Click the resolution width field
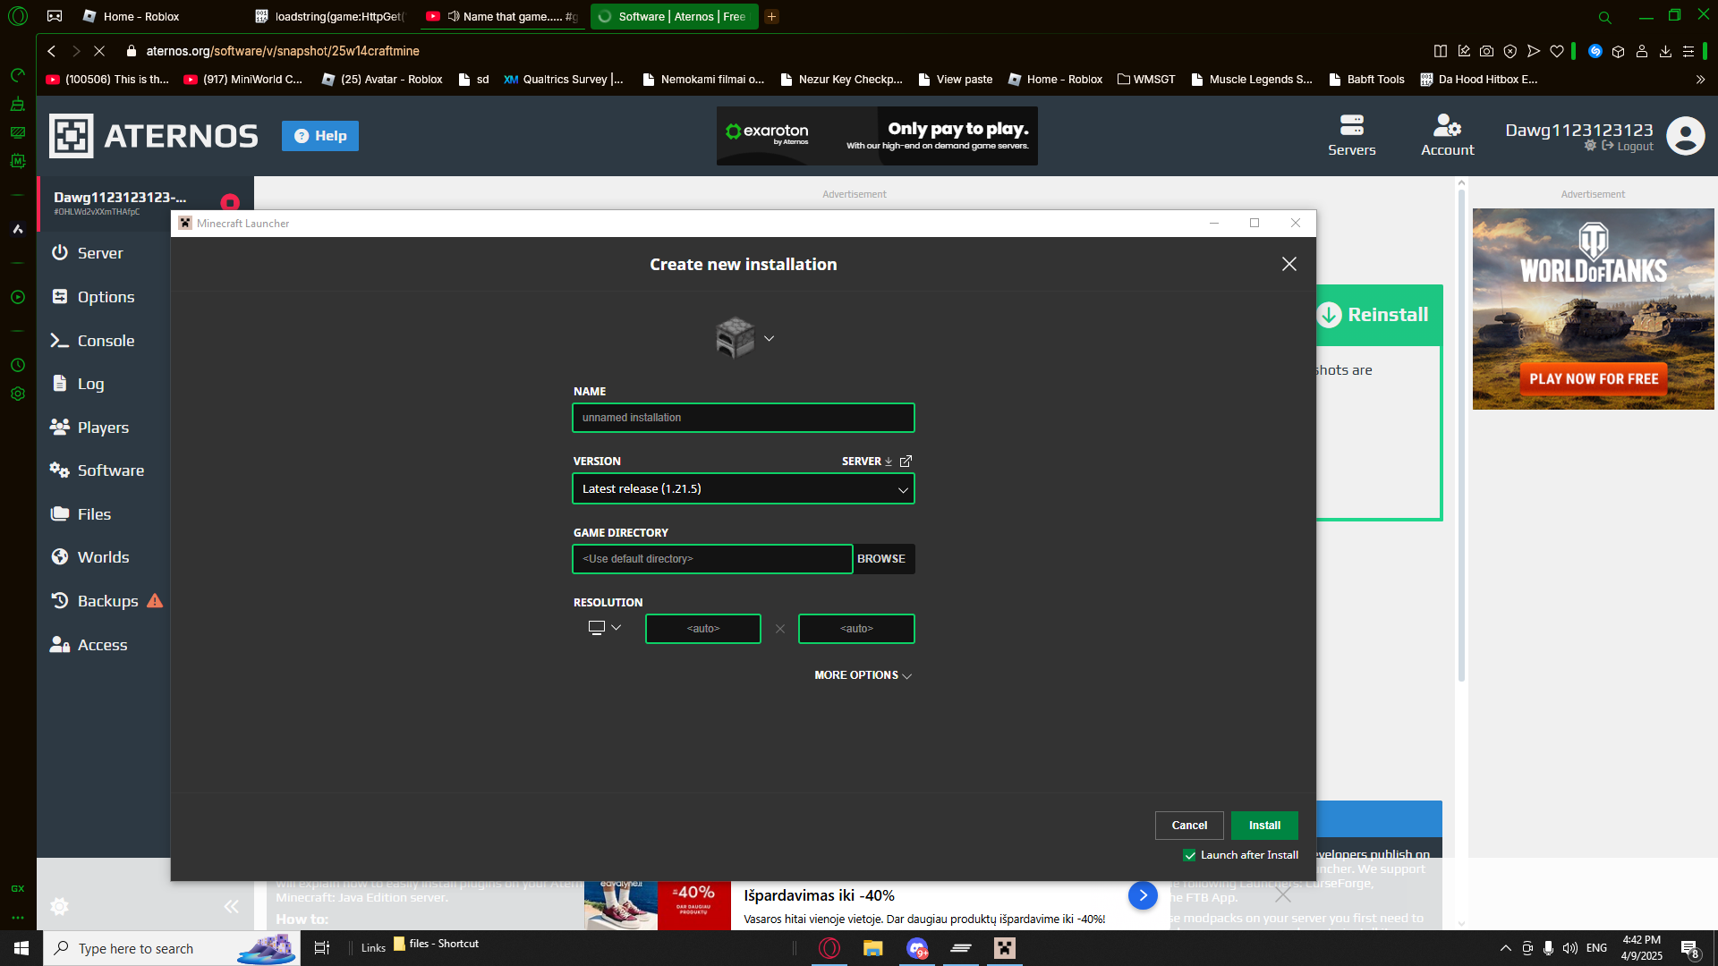Viewport: 1718px width, 966px height. 703,629
